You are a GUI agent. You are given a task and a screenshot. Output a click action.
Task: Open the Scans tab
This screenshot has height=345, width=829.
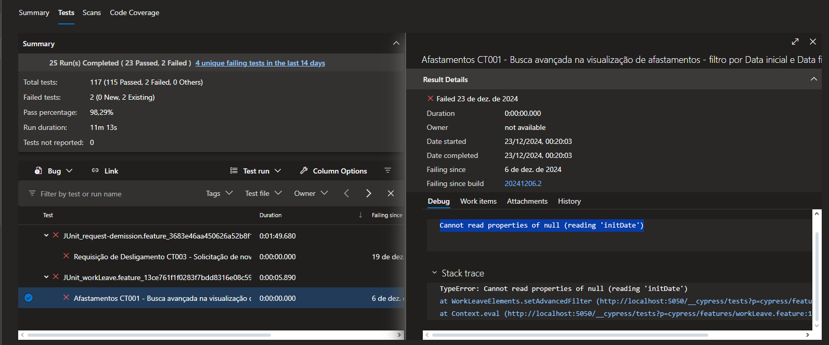92,12
